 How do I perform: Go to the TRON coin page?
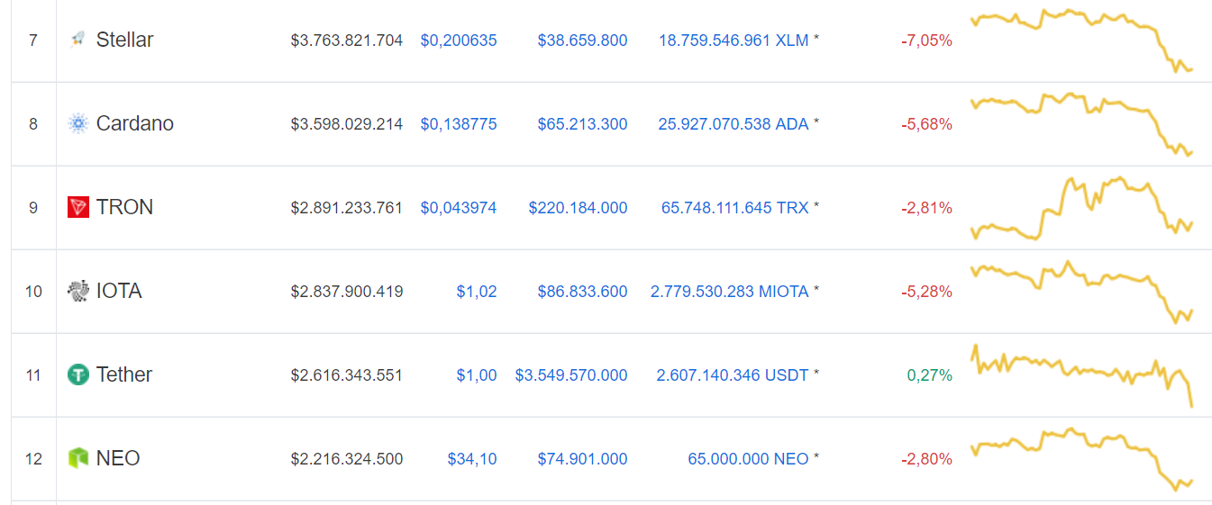124,207
